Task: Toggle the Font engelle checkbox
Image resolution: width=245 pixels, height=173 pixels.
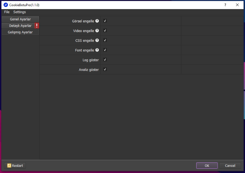Action: (x=105, y=50)
